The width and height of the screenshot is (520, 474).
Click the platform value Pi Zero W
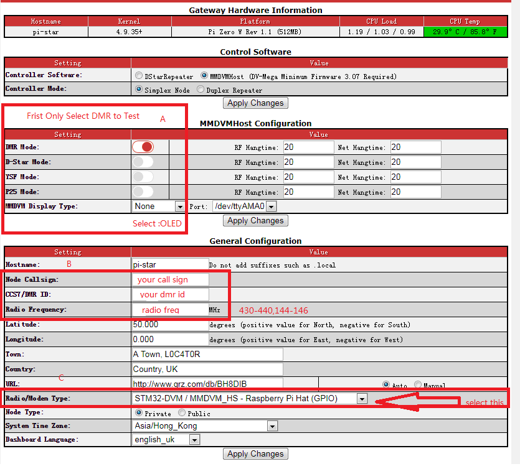[255, 32]
